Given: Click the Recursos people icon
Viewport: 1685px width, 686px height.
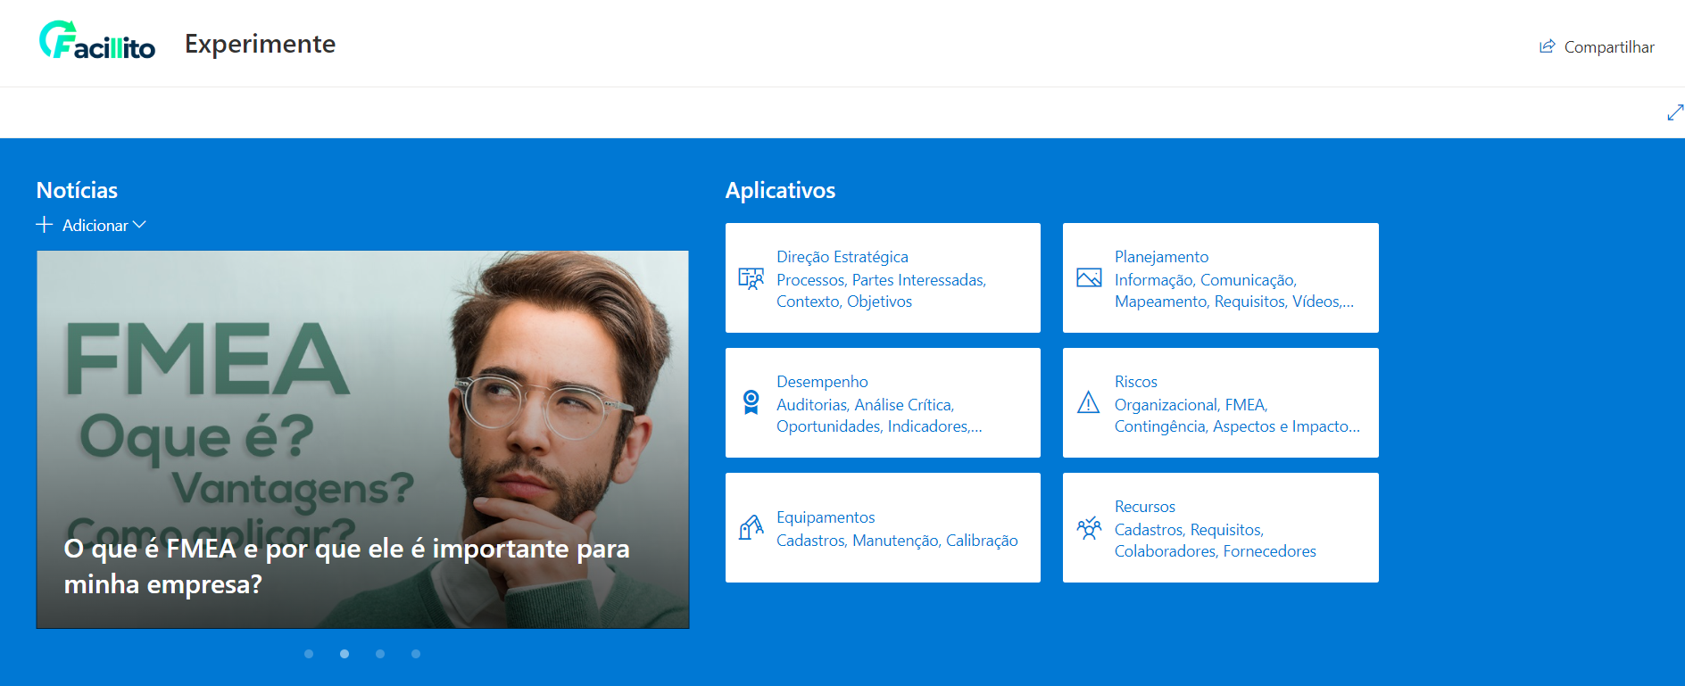Looking at the screenshot, I should (1089, 528).
